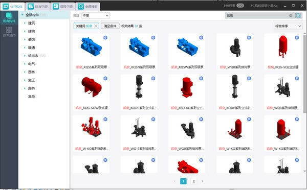The image size is (307, 190).
Task: Select 所有构件 in the dark sidebar
Action: click(9, 17)
